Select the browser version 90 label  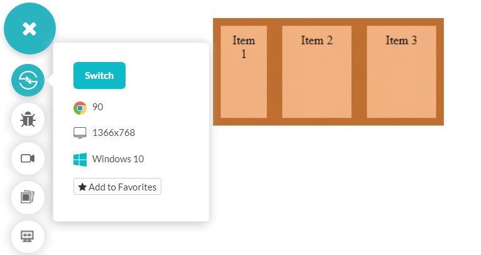coord(98,107)
